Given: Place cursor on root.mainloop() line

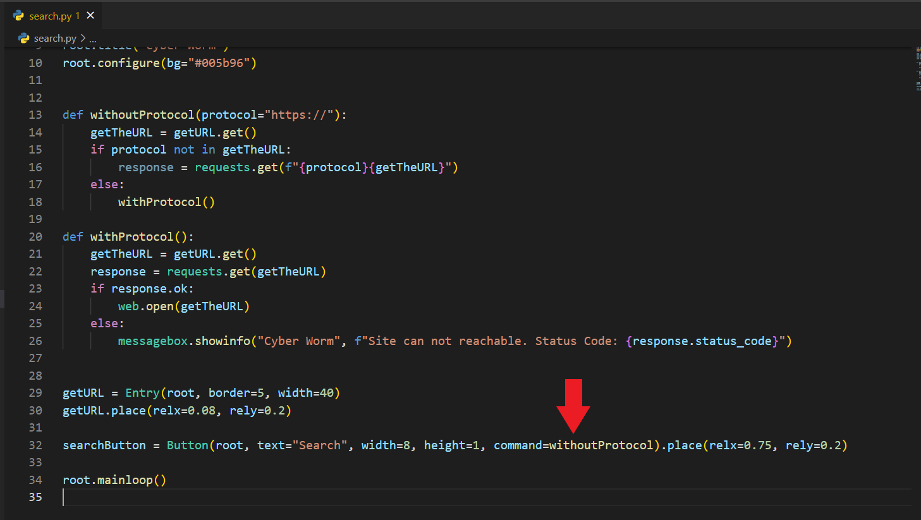Looking at the screenshot, I should point(114,480).
